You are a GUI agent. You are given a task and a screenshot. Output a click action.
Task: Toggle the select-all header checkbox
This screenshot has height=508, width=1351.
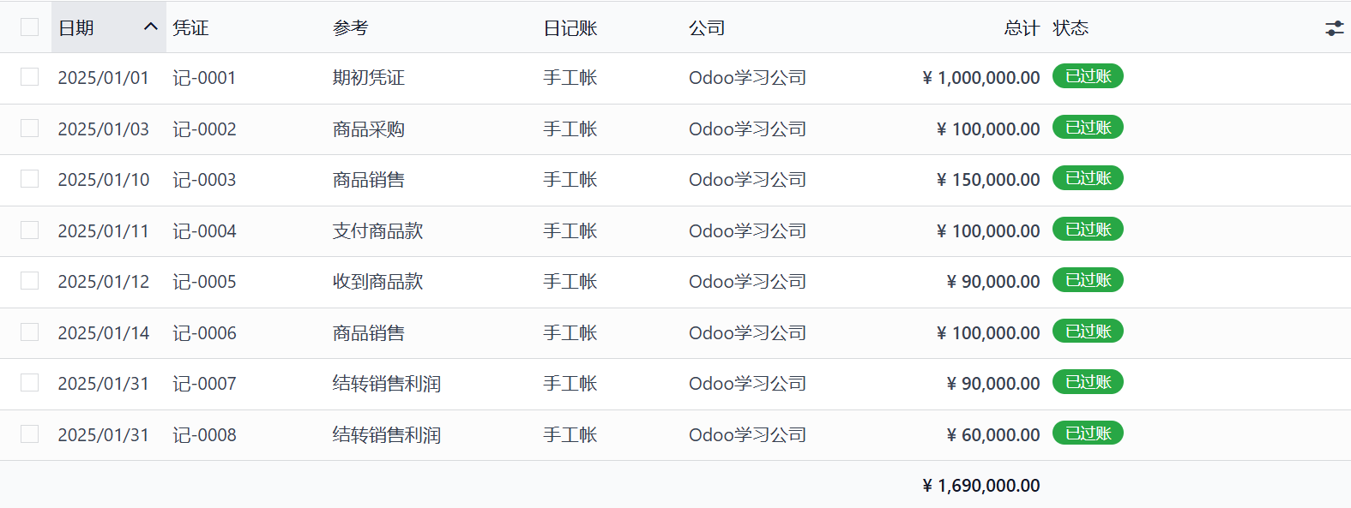click(x=30, y=27)
